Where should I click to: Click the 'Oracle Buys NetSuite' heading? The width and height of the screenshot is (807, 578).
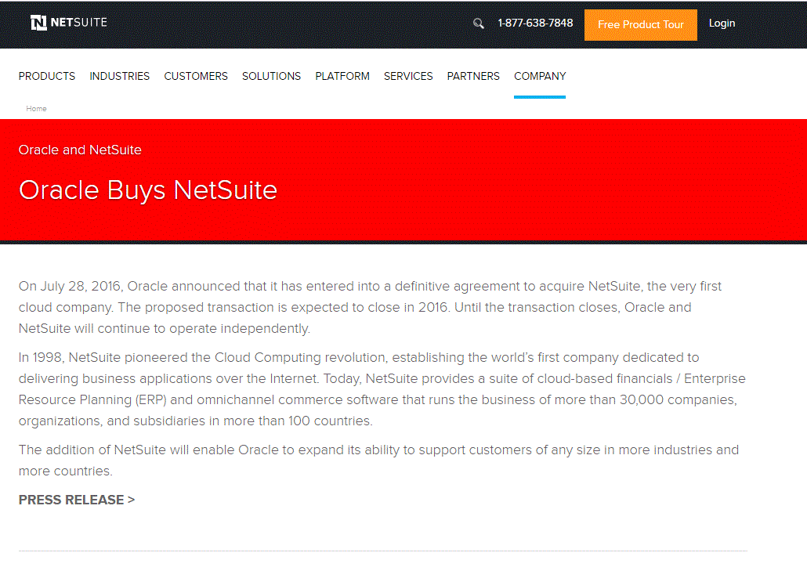coord(148,190)
